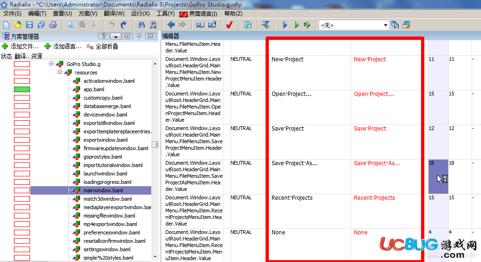This screenshot has height=262, width=481.
Task: Click the tree scrollbar down arrow
Action: (155, 257)
